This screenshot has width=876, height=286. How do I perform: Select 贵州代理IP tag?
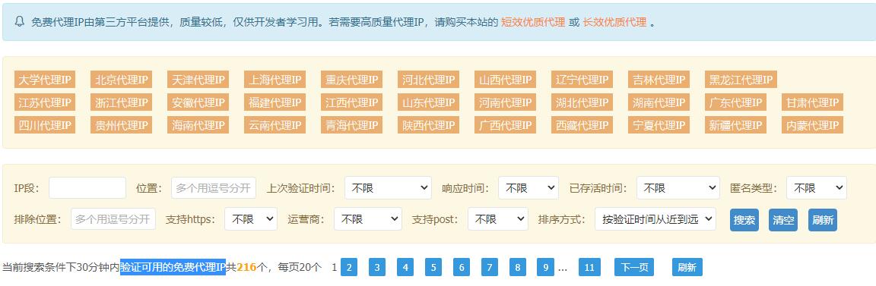click(121, 125)
